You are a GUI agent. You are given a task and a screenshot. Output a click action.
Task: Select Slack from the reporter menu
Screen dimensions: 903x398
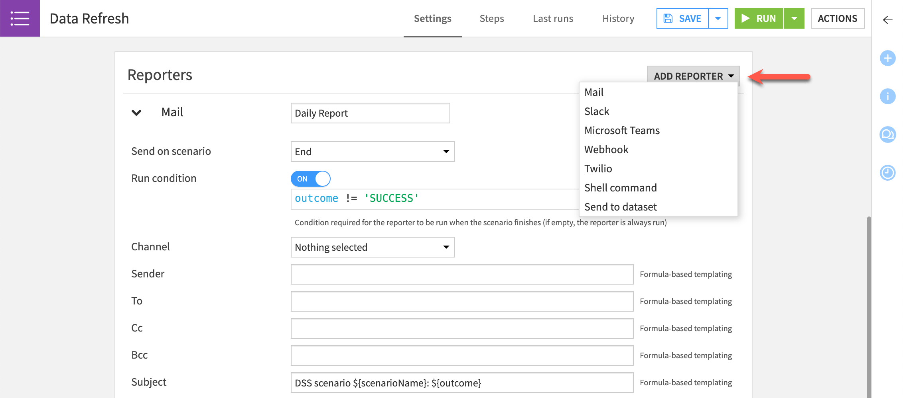click(597, 111)
